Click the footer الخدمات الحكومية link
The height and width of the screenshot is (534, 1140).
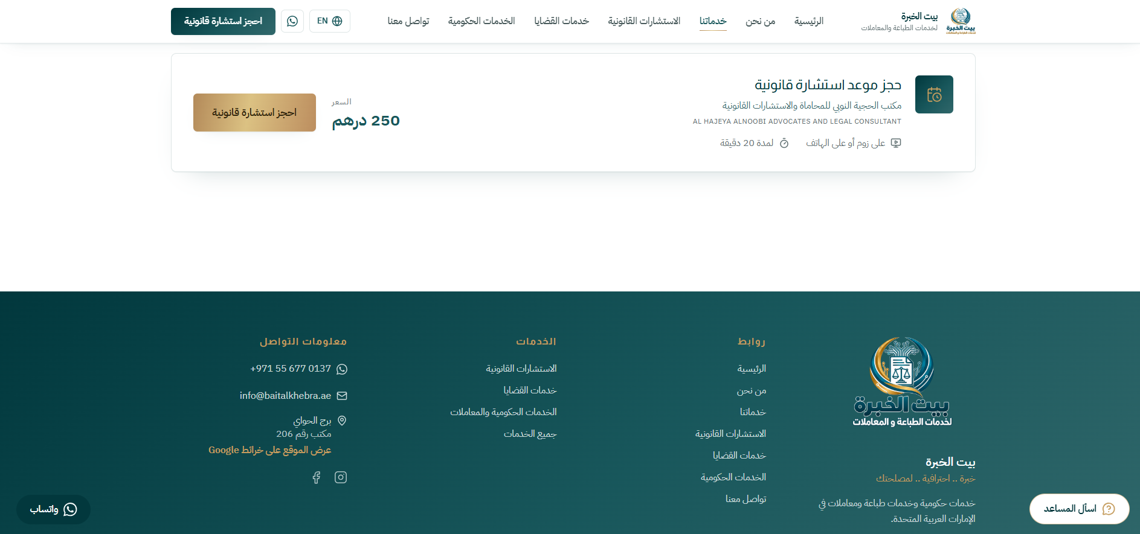click(x=733, y=477)
